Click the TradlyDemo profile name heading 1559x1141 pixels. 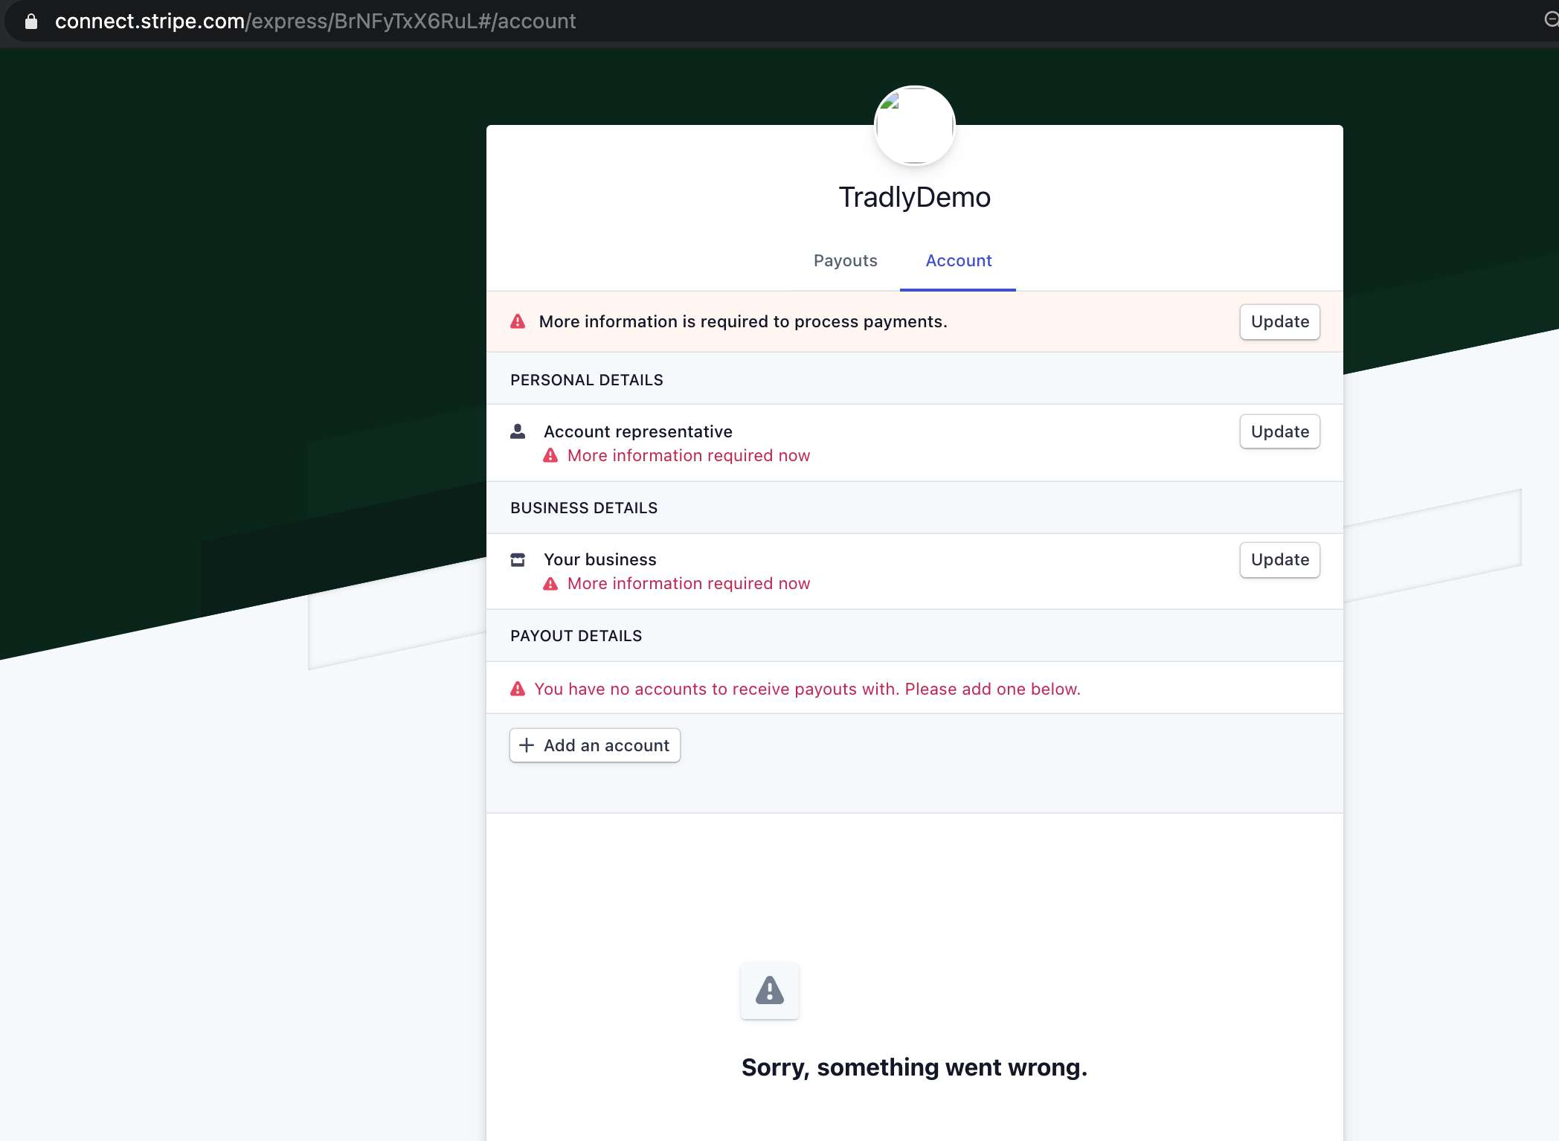[x=914, y=197]
